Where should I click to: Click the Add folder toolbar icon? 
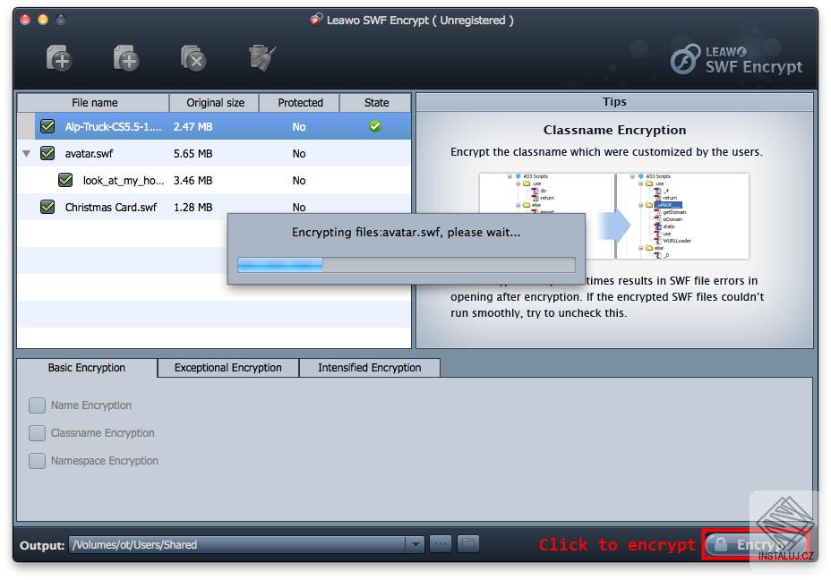[x=126, y=58]
